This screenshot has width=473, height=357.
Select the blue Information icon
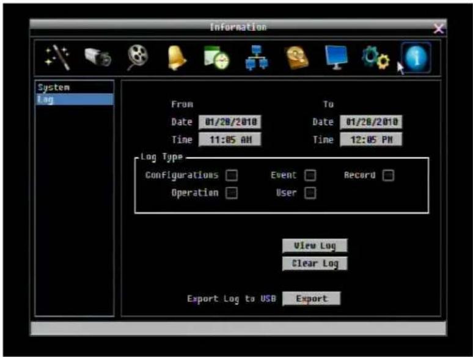pos(417,57)
